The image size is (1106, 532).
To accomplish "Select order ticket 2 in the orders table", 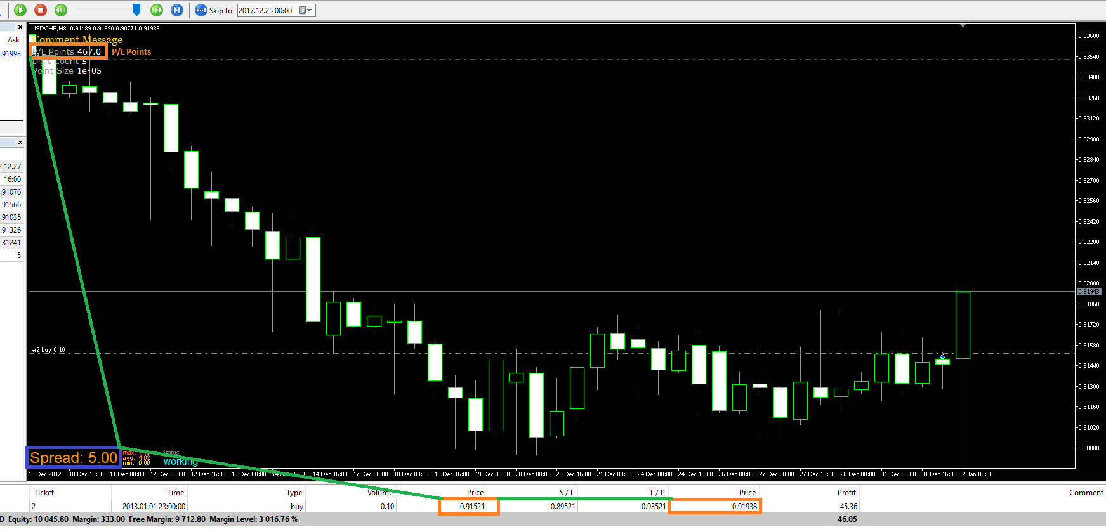I will point(34,507).
